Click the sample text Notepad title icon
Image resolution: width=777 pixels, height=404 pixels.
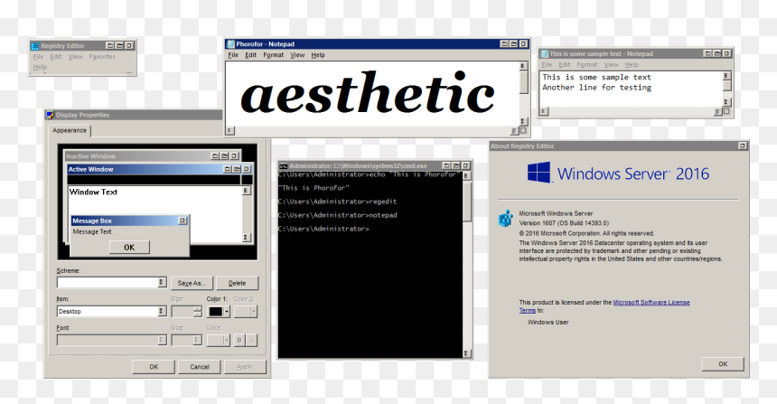(544, 53)
